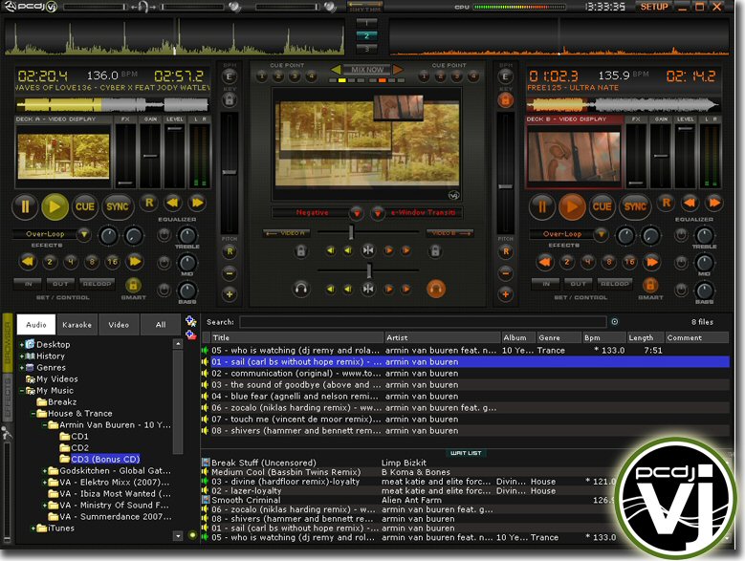This screenshot has width=745, height=561.
Task: Switch to the Karaoke tab
Action: tap(77, 325)
